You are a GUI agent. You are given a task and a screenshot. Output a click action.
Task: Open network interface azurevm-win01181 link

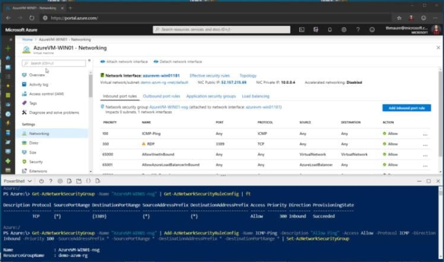click(x=161, y=75)
